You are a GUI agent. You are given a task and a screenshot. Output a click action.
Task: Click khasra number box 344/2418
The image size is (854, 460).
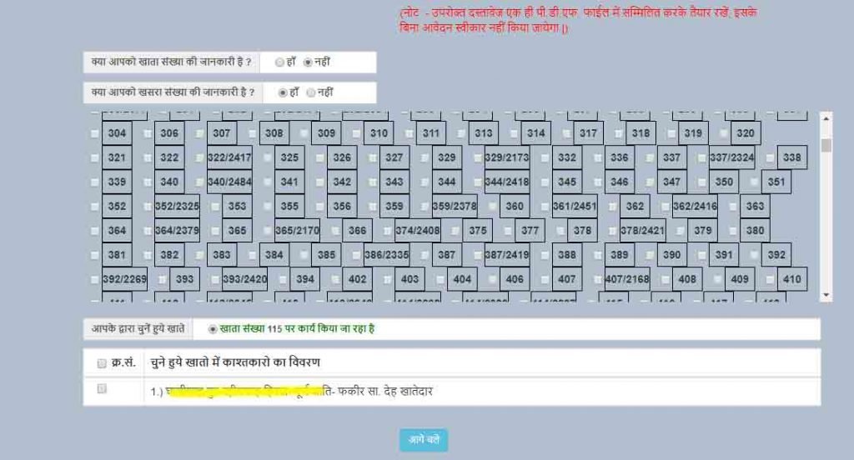pyautogui.click(x=506, y=182)
